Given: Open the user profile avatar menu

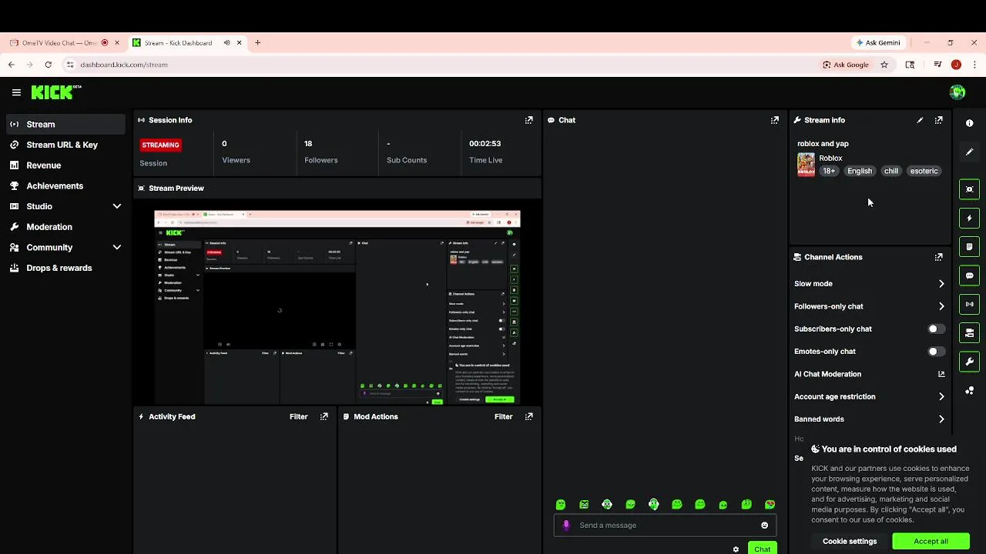Looking at the screenshot, I should pos(957,92).
